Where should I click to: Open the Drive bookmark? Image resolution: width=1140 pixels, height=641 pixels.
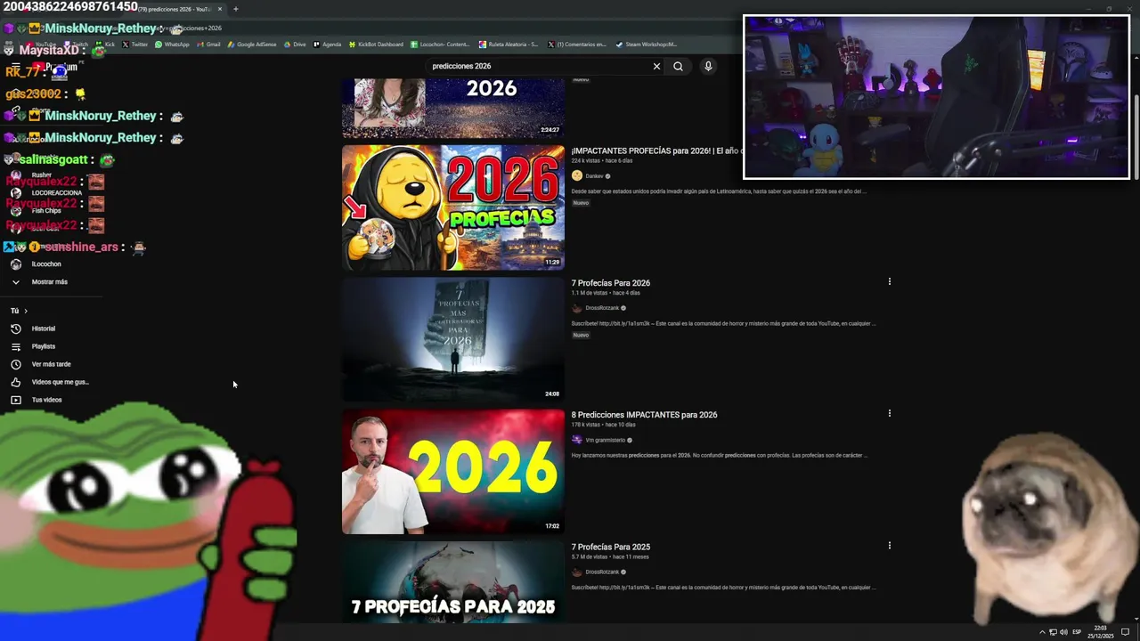coord(295,44)
